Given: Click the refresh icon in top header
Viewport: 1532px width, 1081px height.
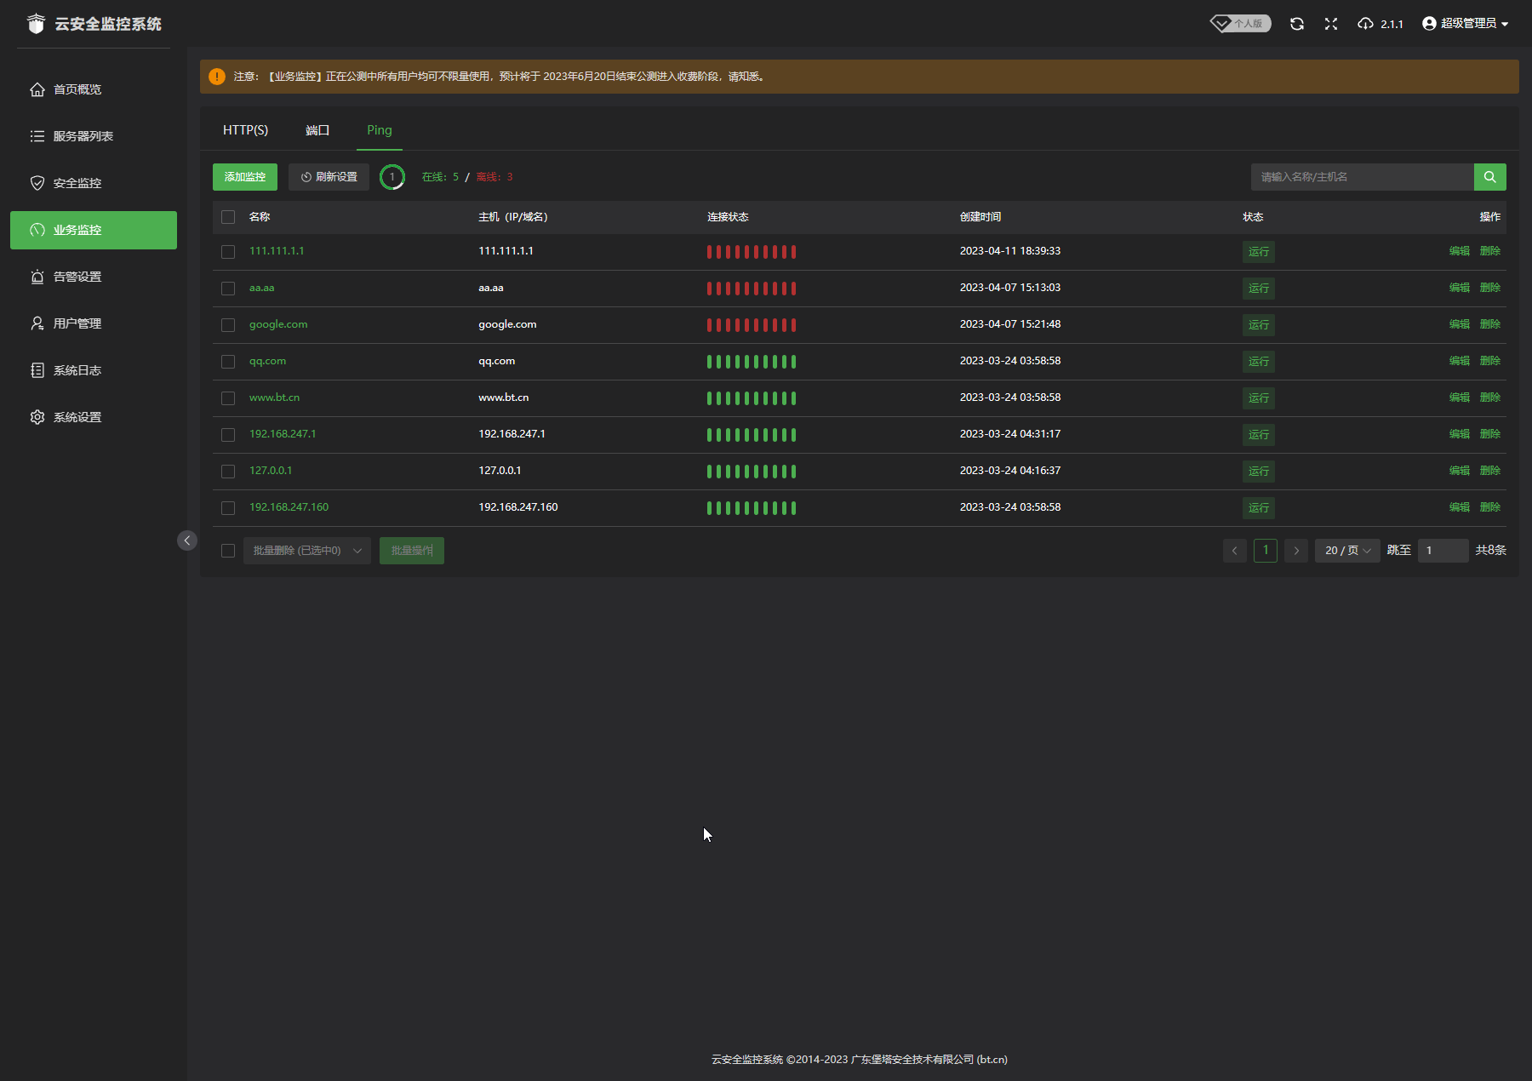Looking at the screenshot, I should pyautogui.click(x=1296, y=24).
